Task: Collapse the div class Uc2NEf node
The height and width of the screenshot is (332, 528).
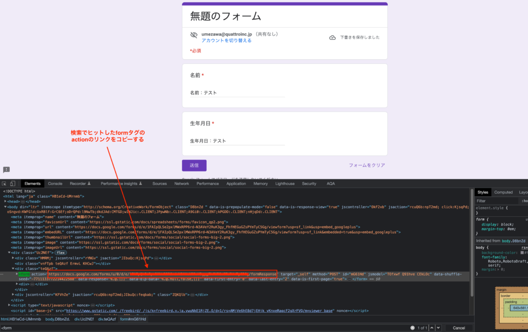Action: (9, 252)
